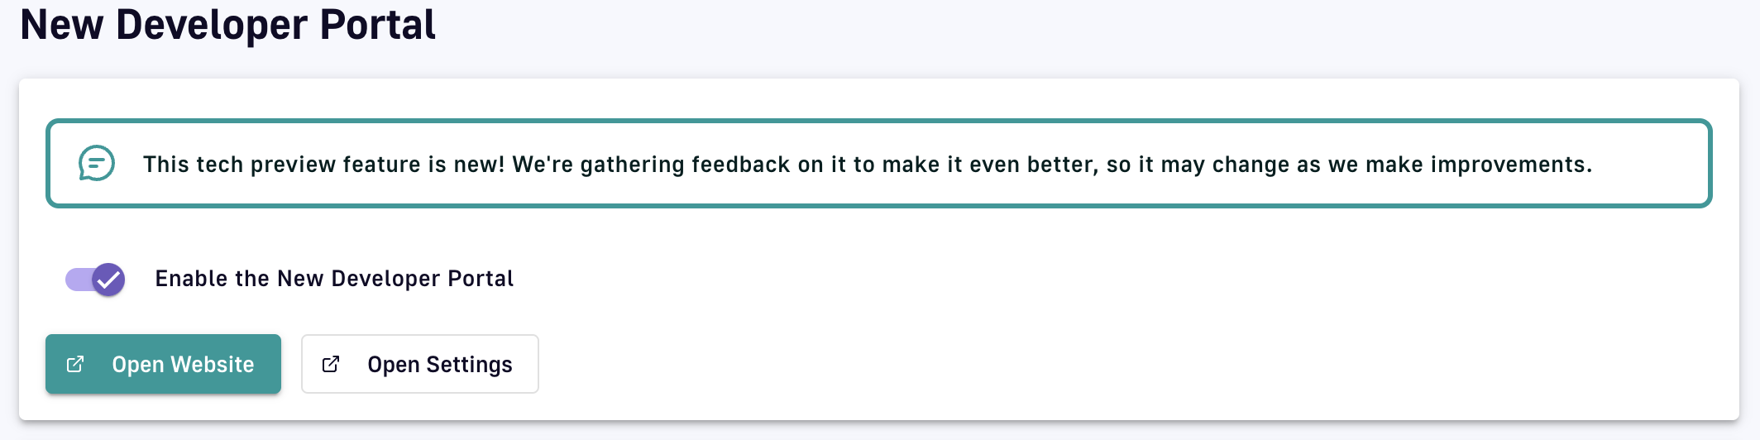Click the feedback chat bubble icon
Screen dimensions: 1760x440
click(x=97, y=163)
